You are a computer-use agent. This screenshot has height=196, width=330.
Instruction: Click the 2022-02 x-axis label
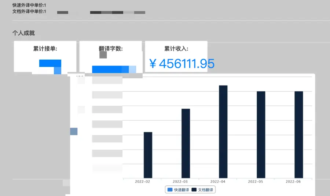point(142,181)
